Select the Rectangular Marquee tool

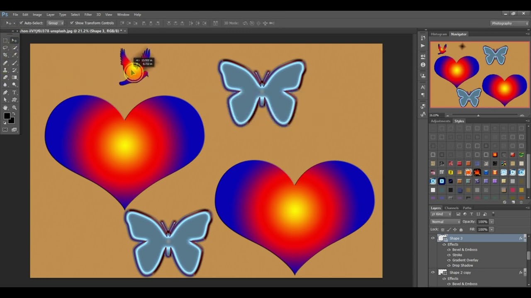[5, 40]
